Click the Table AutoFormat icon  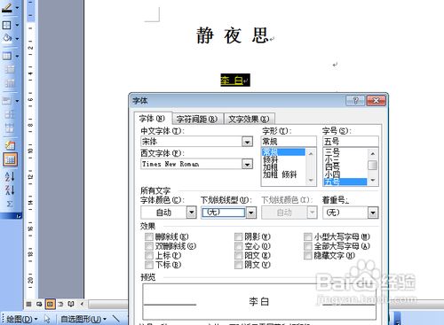(10, 145)
